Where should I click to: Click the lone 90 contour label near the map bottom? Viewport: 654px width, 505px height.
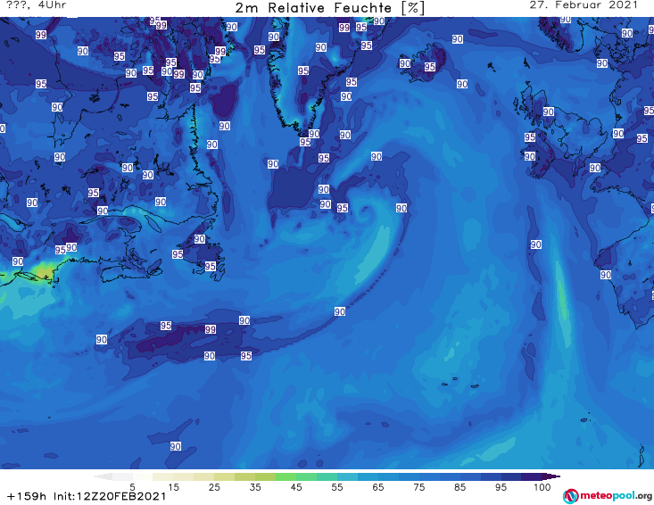(175, 446)
